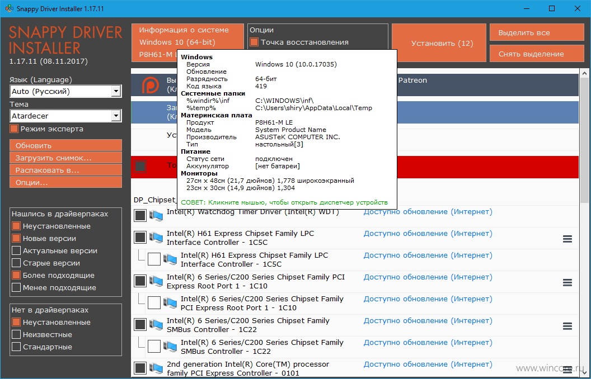Expand PCI Express Root Port 1 hamburger menu
591x379 pixels.
click(567, 282)
